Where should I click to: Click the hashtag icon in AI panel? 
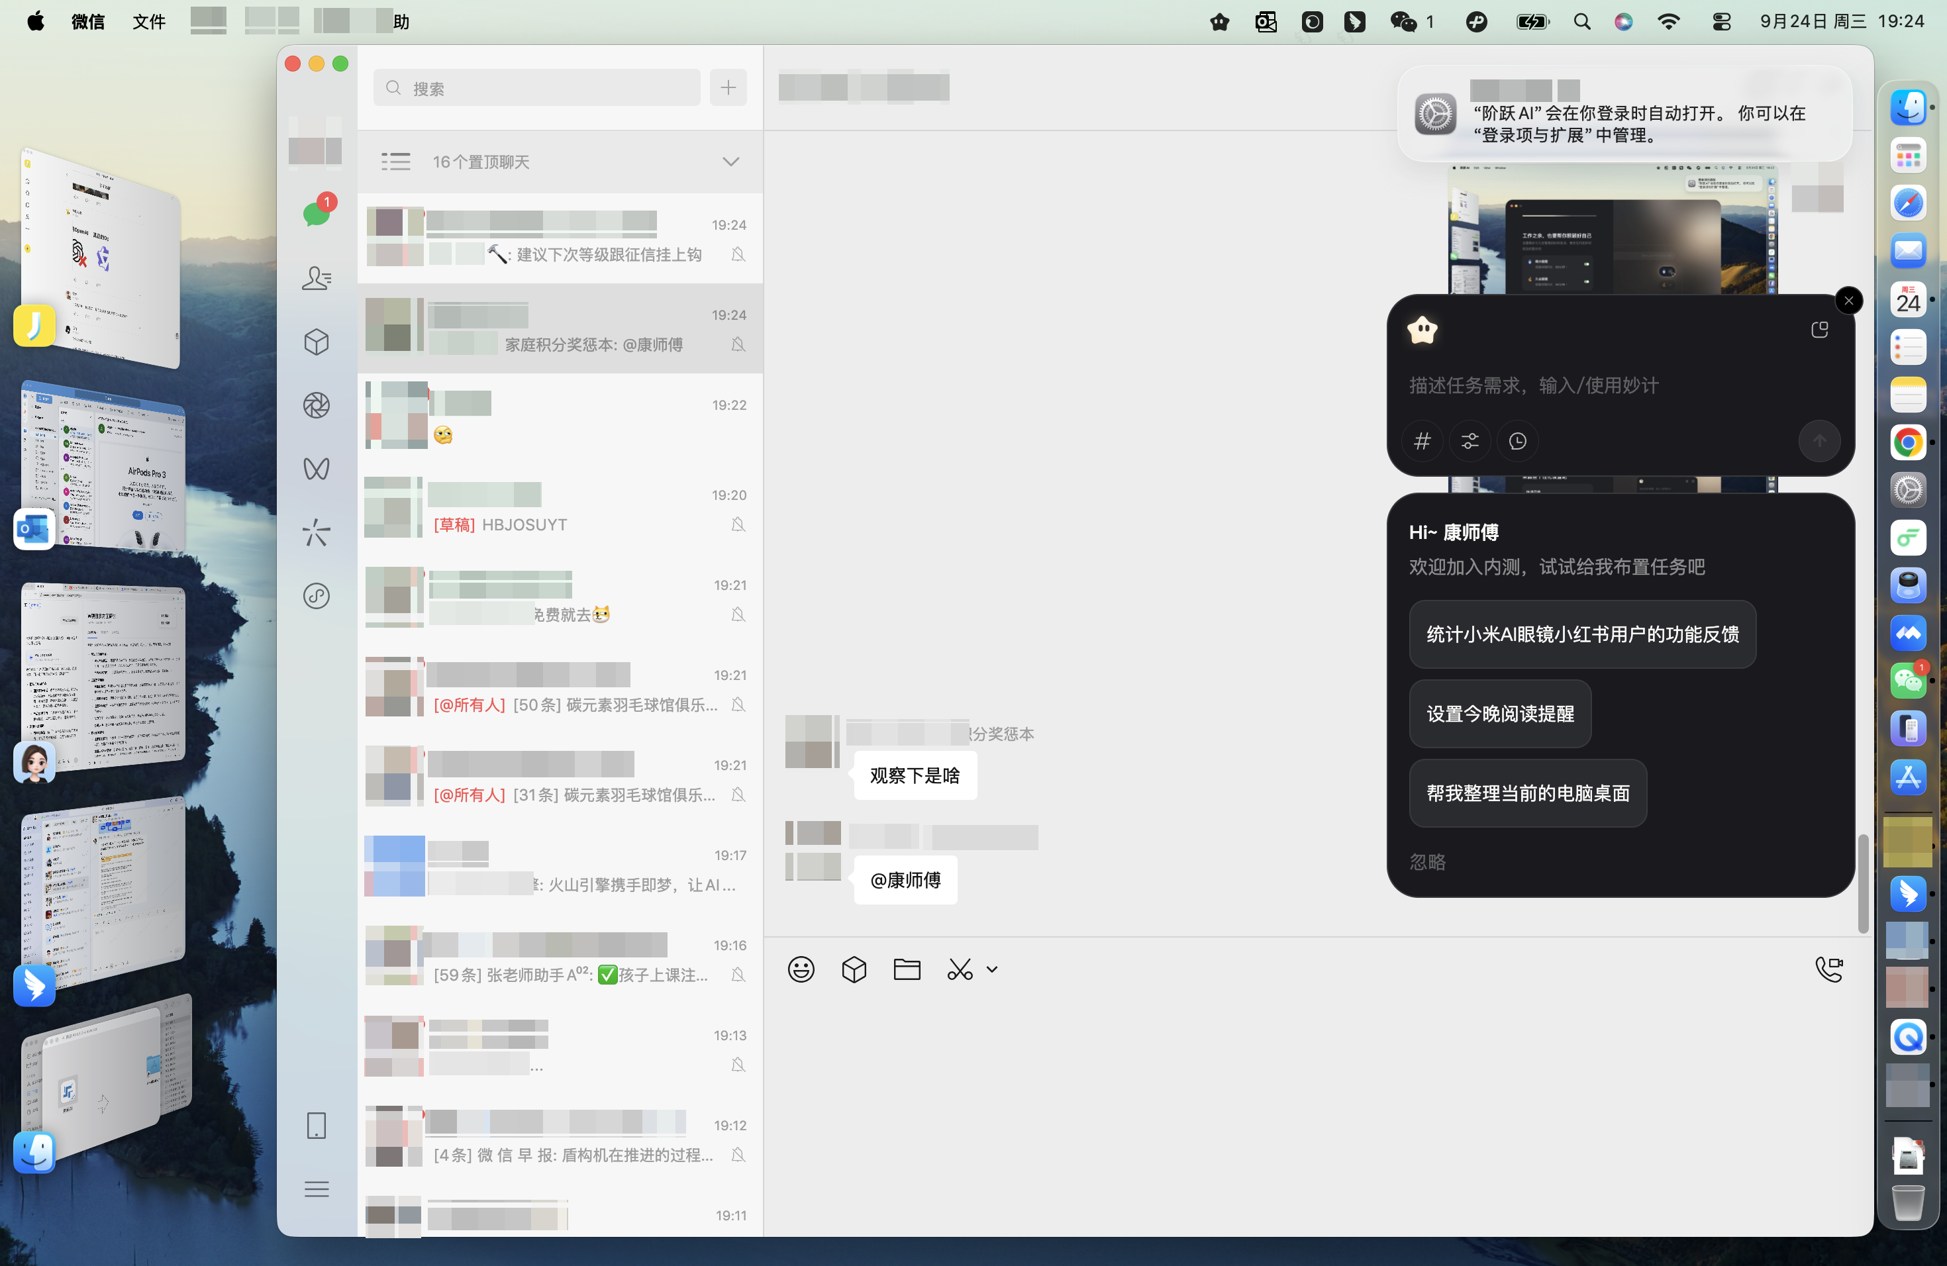click(x=1422, y=442)
